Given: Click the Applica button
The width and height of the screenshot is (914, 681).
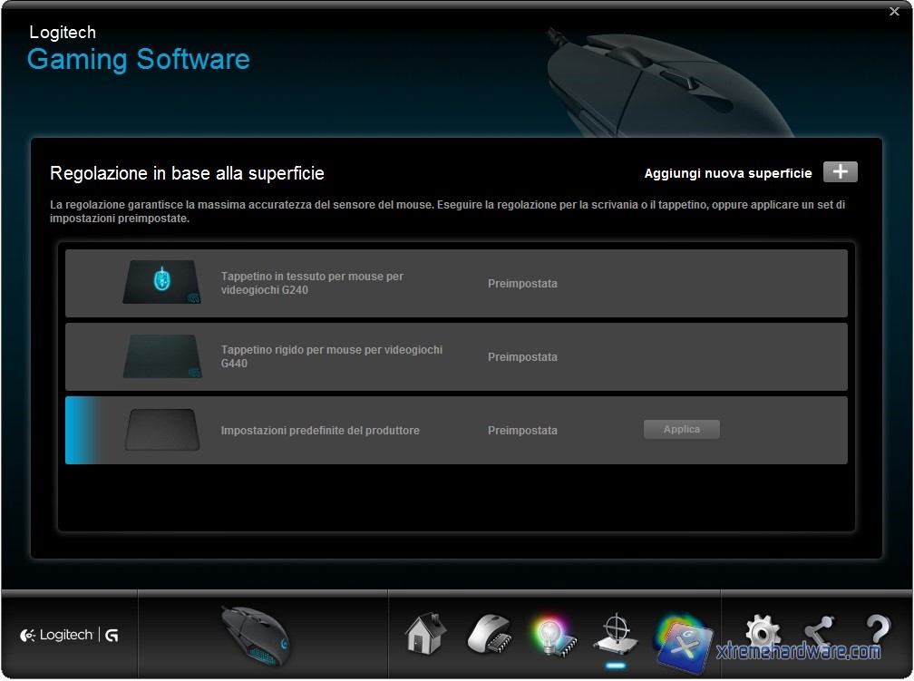Looking at the screenshot, I should [x=682, y=430].
